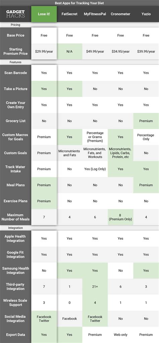This screenshot has width=159, height=343.
Task: Click the Pricing section label
Action: 15,25
